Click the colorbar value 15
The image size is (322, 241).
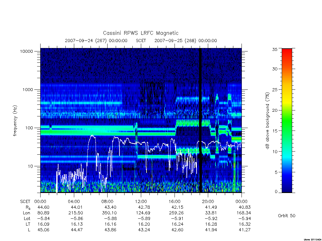[275, 131]
